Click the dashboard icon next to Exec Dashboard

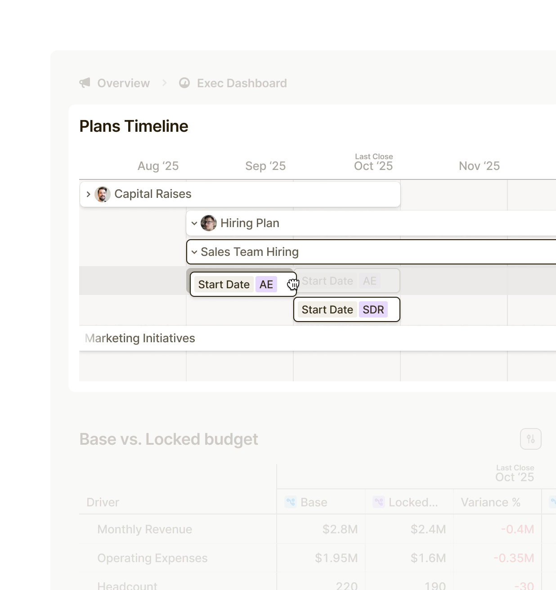pos(185,83)
